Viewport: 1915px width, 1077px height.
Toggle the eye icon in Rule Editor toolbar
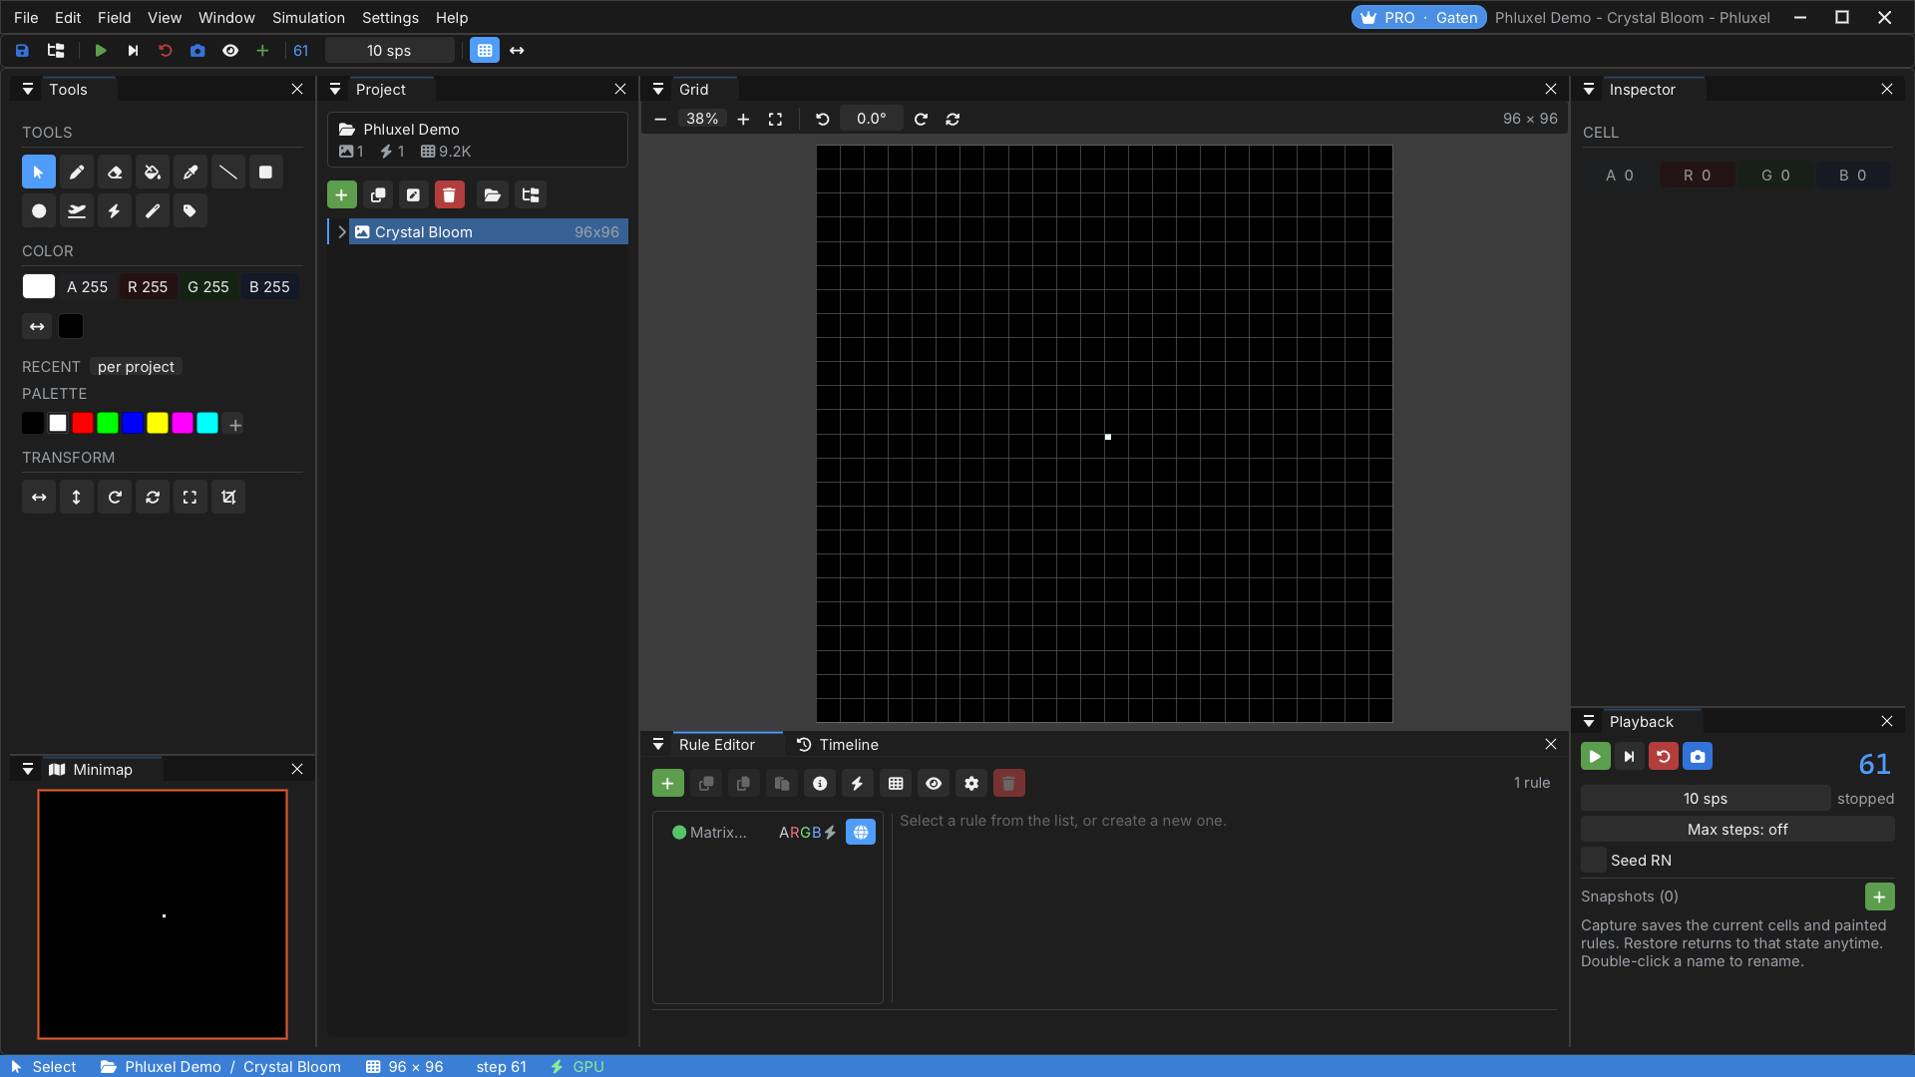934,784
